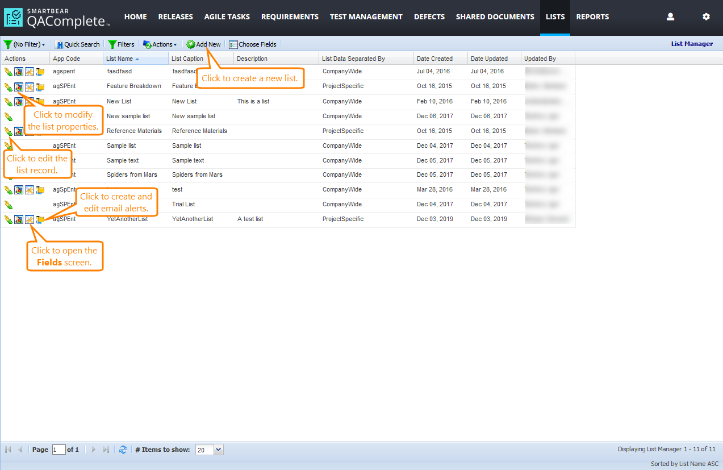Click the Choose Fields button
Image resolution: width=723 pixels, height=470 pixels.
253,44
